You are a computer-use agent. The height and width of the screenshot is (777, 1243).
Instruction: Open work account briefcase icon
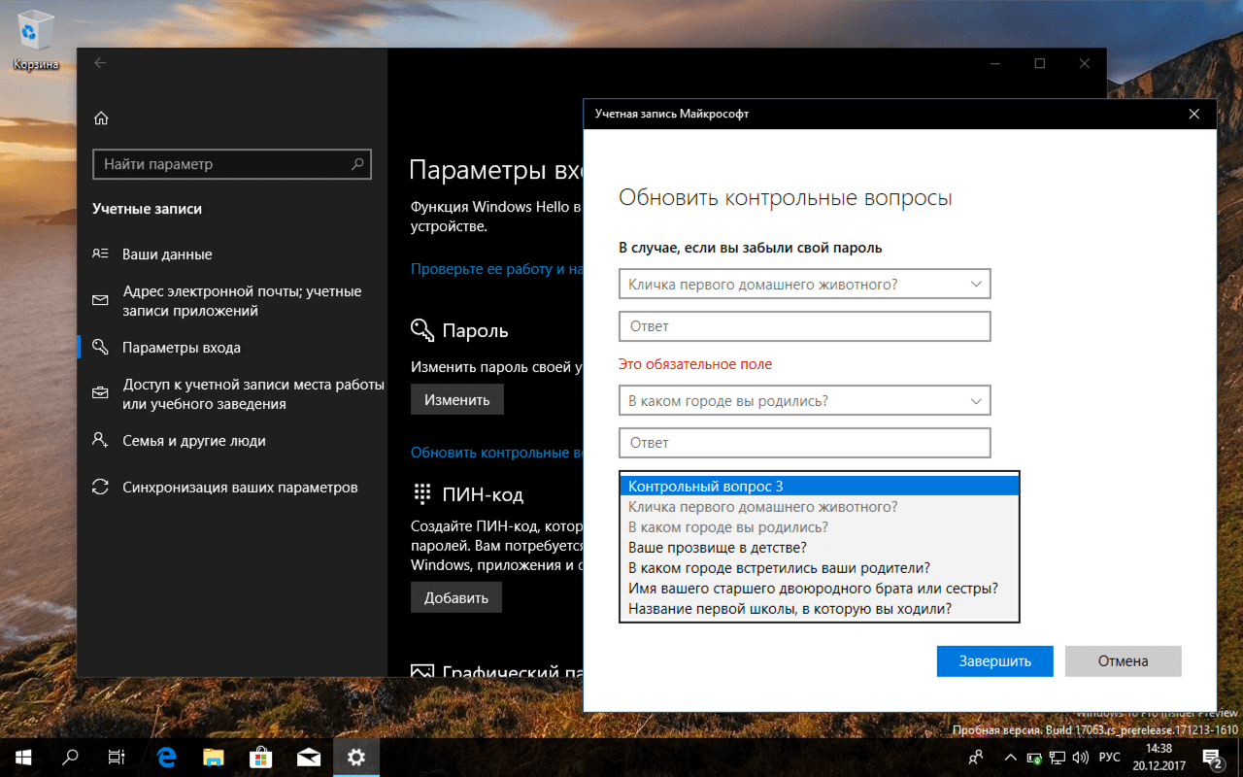(101, 392)
